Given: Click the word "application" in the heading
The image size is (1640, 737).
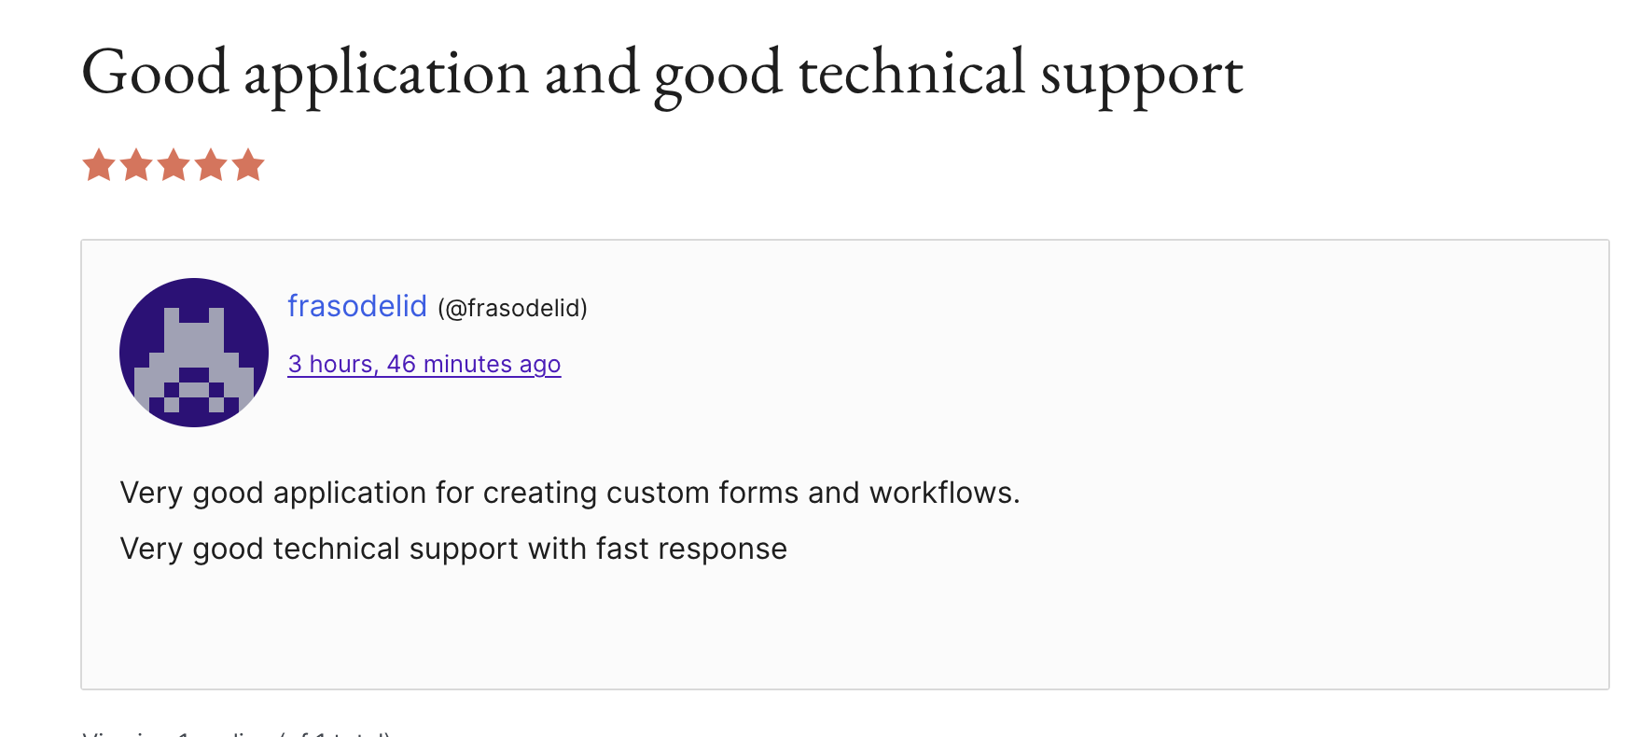Looking at the screenshot, I should pos(386,73).
